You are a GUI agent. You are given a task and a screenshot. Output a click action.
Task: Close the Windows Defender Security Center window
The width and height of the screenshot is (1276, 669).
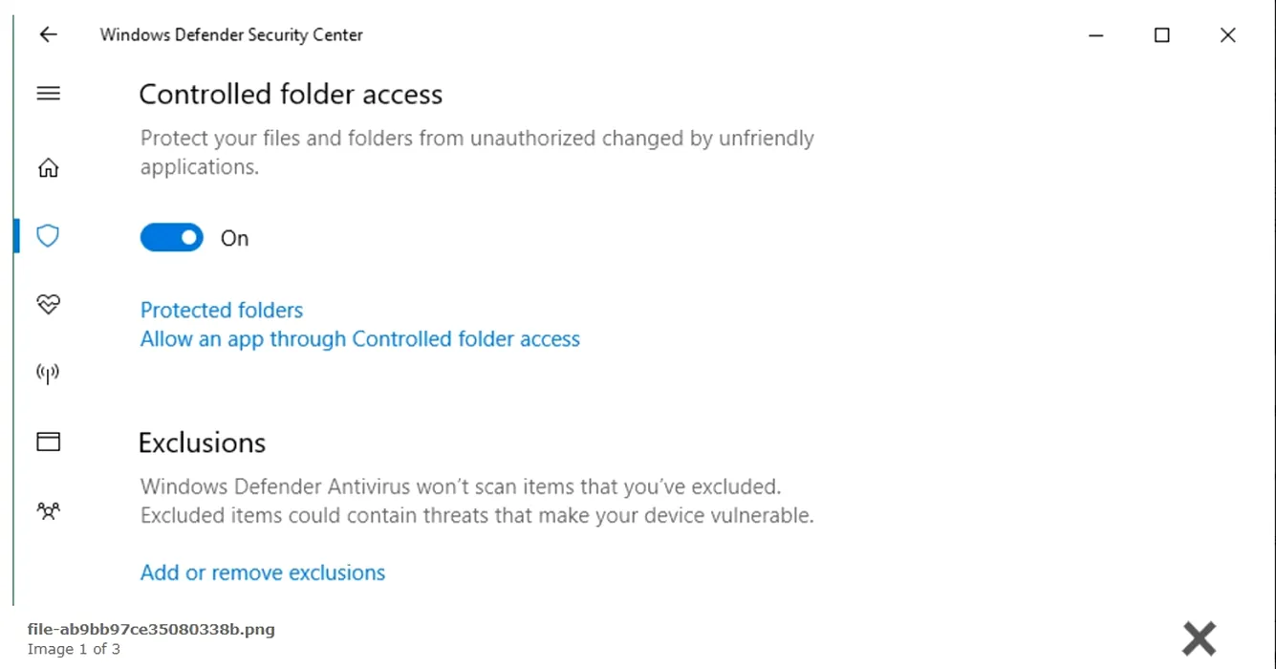[x=1228, y=35]
